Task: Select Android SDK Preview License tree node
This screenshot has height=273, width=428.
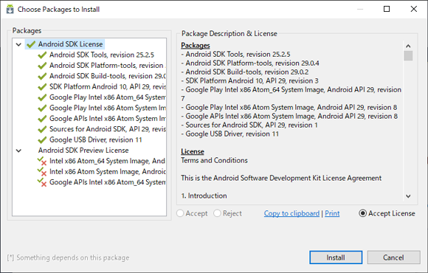Action: (83, 151)
